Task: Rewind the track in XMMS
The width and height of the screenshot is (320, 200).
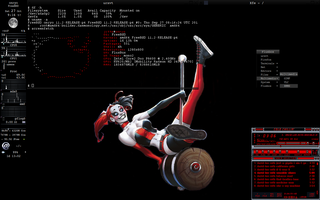Action: pos(257,152)
